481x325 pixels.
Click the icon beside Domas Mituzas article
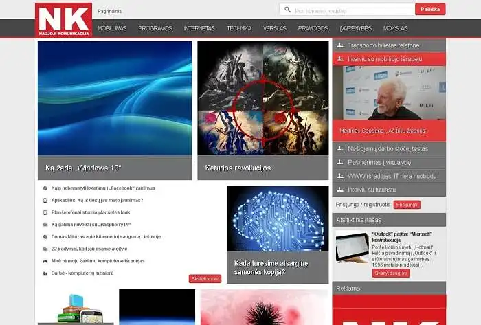[x=45, y=236]
